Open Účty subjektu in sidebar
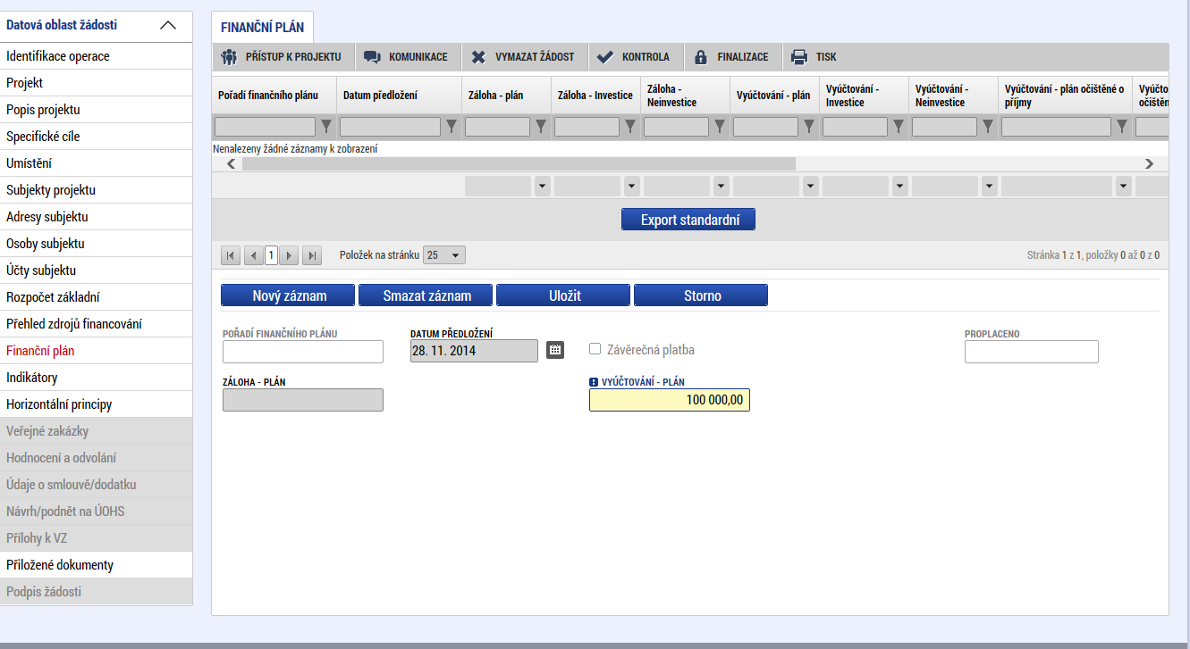 click(96, 270)
